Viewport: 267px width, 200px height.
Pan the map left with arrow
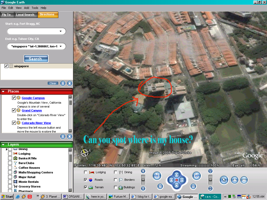[x=171, y=180]
